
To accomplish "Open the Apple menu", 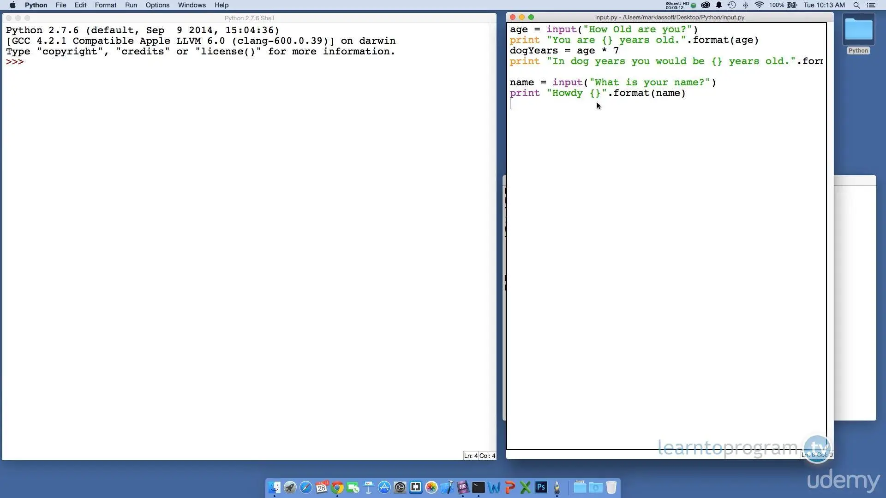I will coord(12,5).
